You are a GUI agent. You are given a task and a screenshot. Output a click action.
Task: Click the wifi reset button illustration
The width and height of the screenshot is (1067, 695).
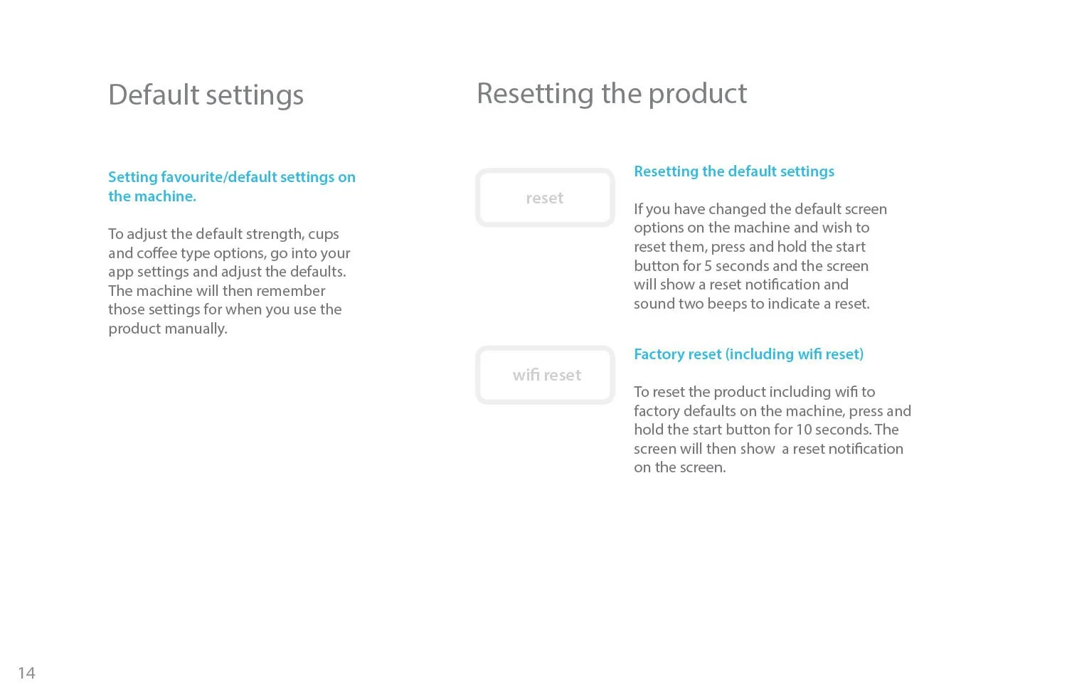545,375
